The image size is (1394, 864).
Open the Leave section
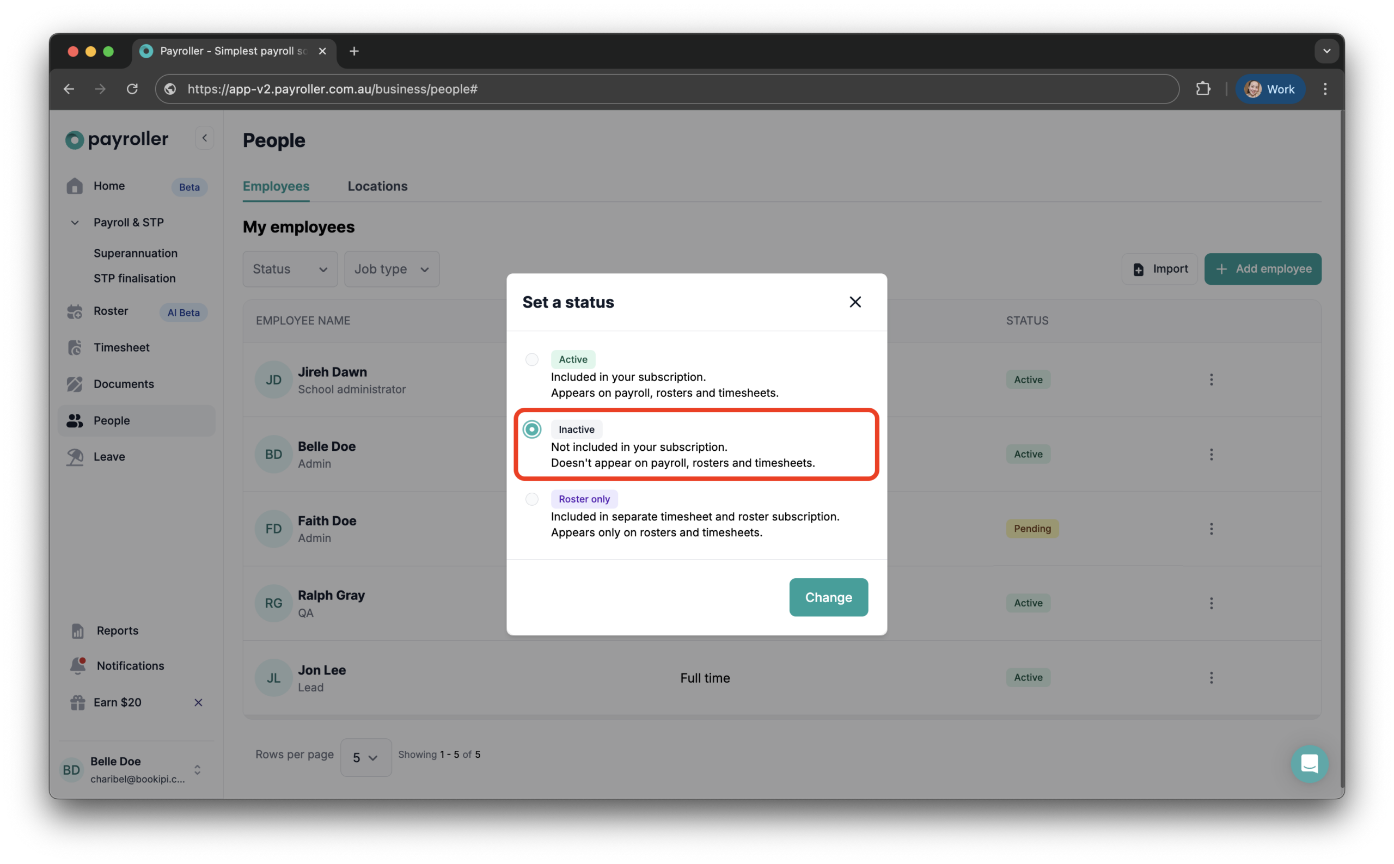point(108,457)
